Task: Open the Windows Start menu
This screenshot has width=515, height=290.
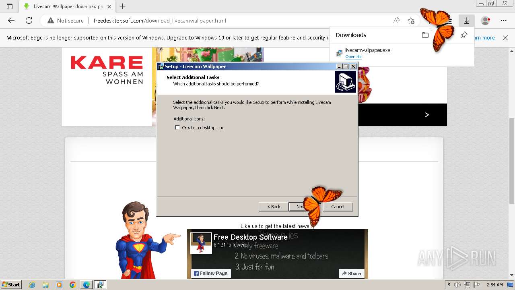Action: click(11, 285)
